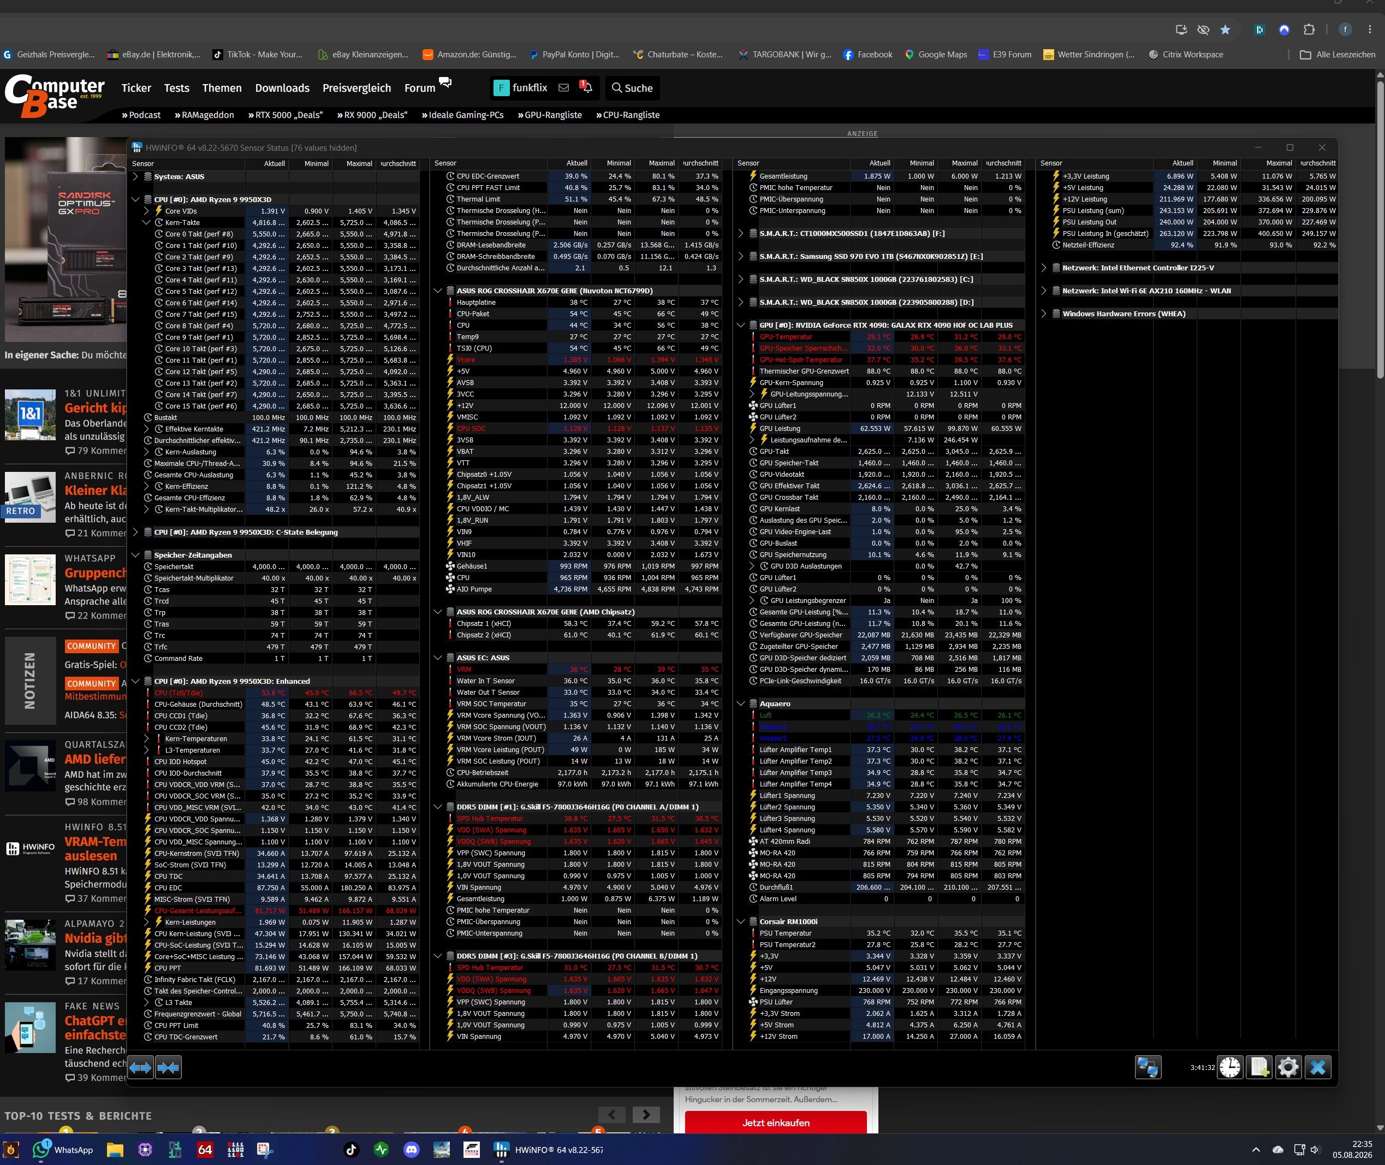Select the 'CPU (Tctl/Tdie)' sensor row
This screenshot has height=1165, width=1385.
pos(274,693)
